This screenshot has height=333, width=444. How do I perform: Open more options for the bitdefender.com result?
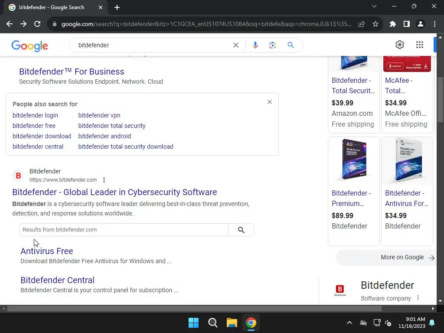104,180
